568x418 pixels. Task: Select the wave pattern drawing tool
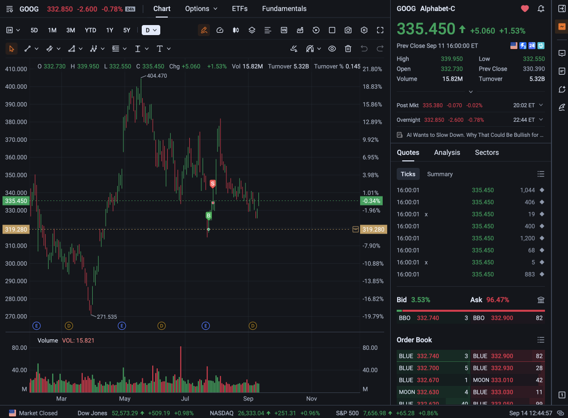click(x=94, y=49)
